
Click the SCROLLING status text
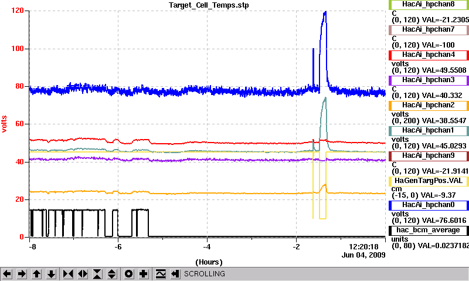(x=204, y=274)
